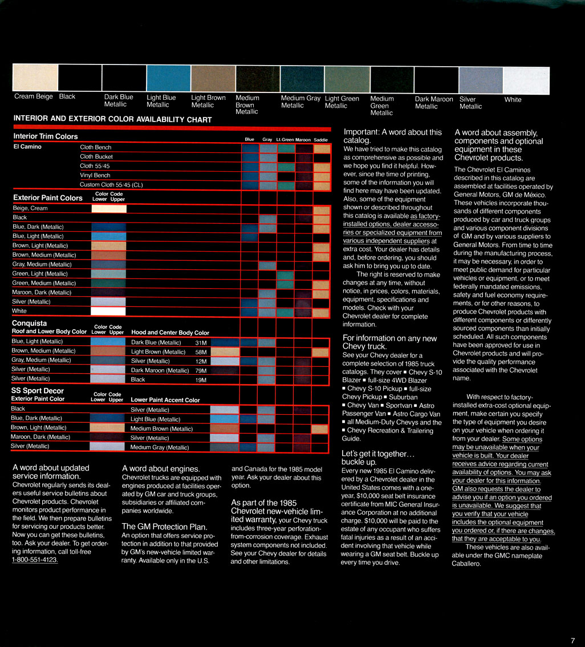Click the 'SS Sport Decor' section heading
The image size is (585, 647).
coord(38,391)
